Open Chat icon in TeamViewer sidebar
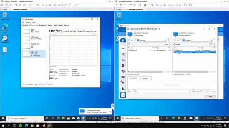The height and width of the screenshot is (128, 229). 123,71
